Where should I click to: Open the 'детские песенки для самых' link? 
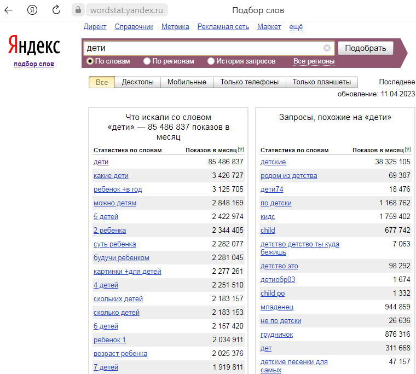tap(294, 366)
